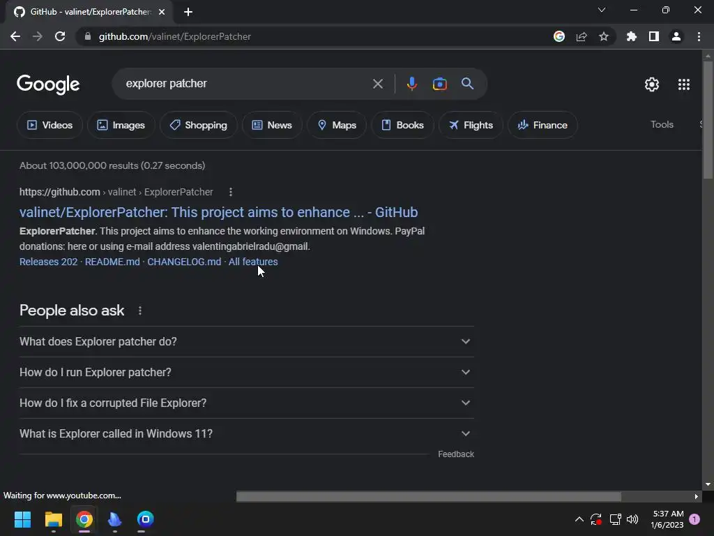Open People also ask options dots
The width and height of the screenshot is (714, 536).
(x=140, y=311)
